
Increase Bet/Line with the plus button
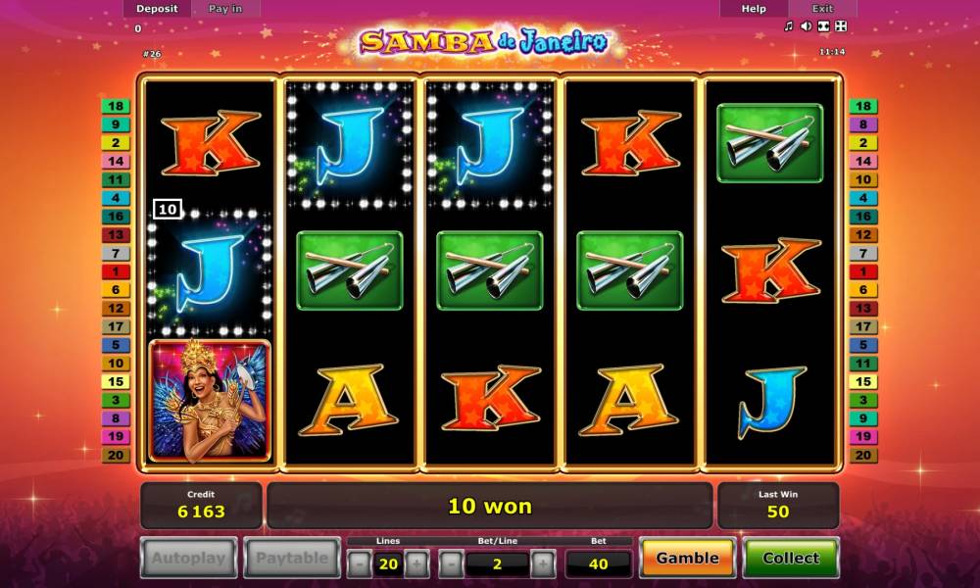543,564
